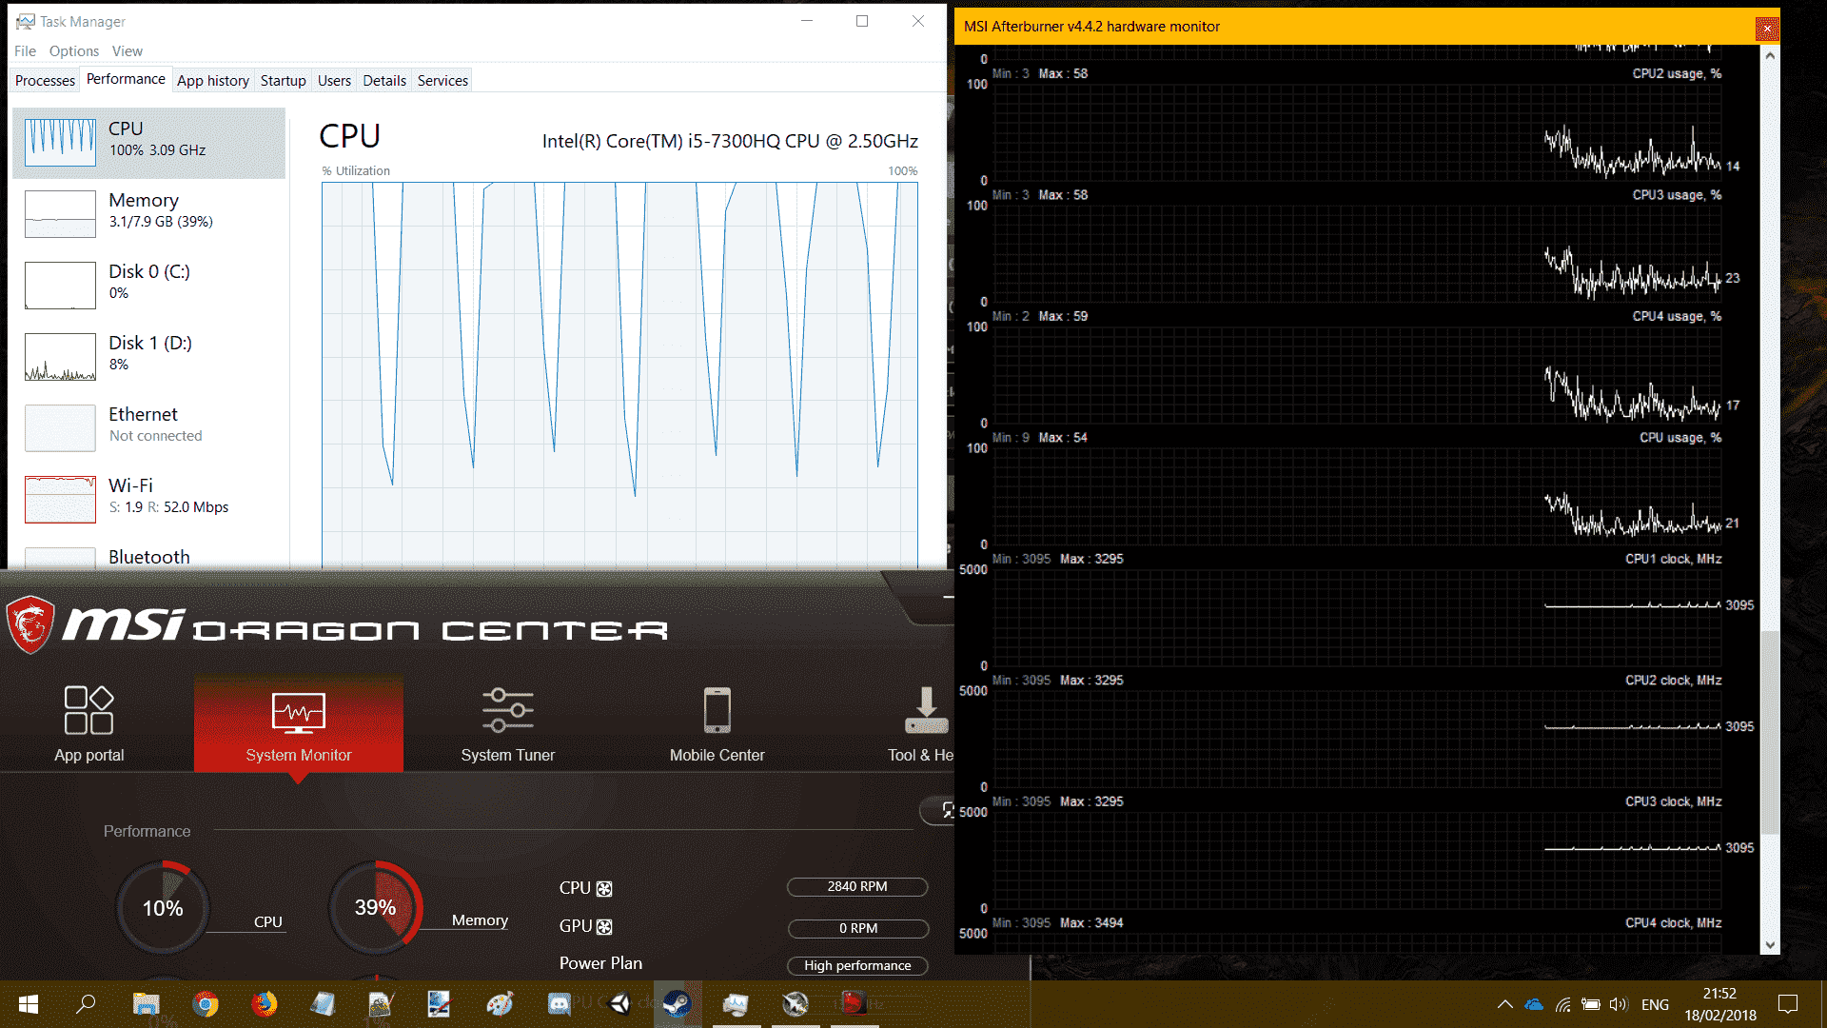Open the Options menu in Task Manager

click(74, 51)
